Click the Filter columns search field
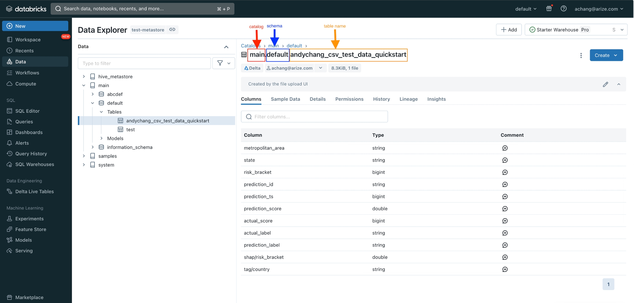Image resolution: width=634 pixels, height=303 pixels. tap(314, 117)
